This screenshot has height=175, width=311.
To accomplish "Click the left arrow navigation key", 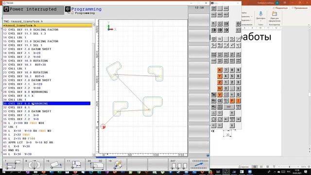I will coord(225,119).
